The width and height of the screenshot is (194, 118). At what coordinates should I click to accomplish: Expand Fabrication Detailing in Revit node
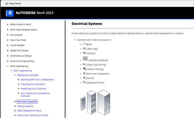point(15,115)
